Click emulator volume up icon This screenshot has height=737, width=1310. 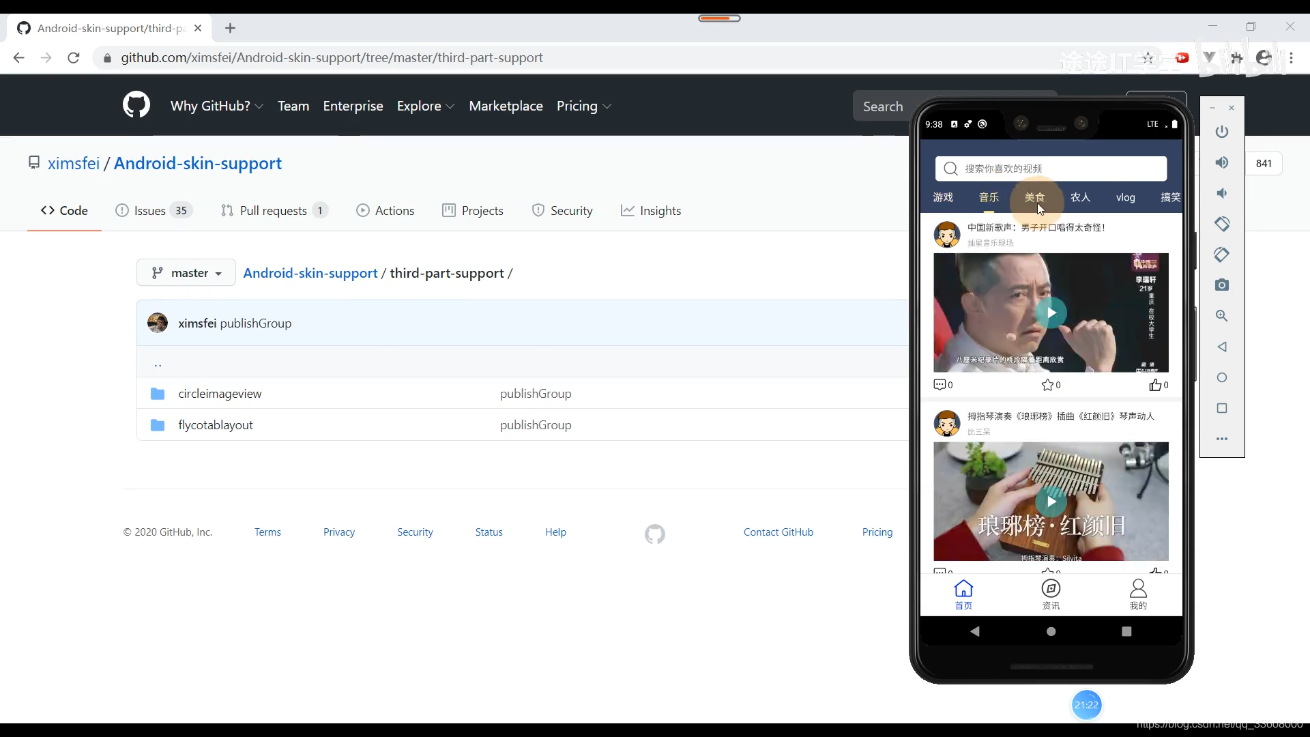[1222, 162]
